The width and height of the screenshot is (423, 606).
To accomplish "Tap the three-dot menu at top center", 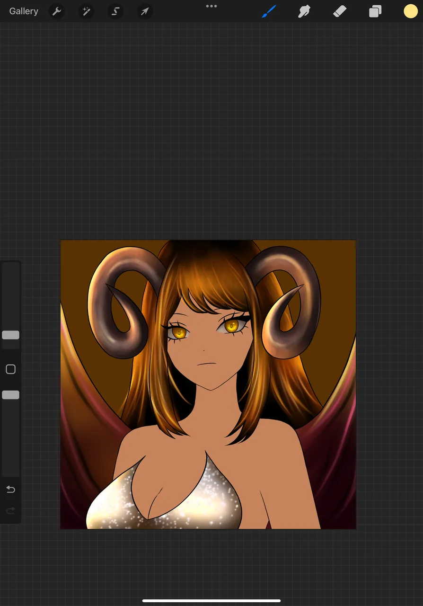I will (x=211, y=6).
